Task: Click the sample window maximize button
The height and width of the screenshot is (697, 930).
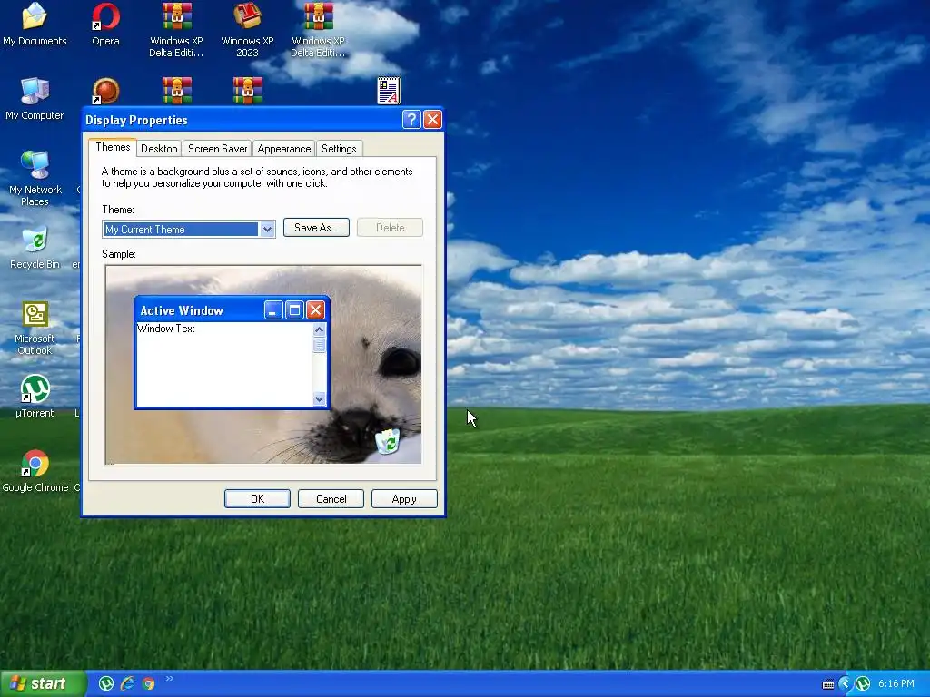Action: [x=294, y=310]
